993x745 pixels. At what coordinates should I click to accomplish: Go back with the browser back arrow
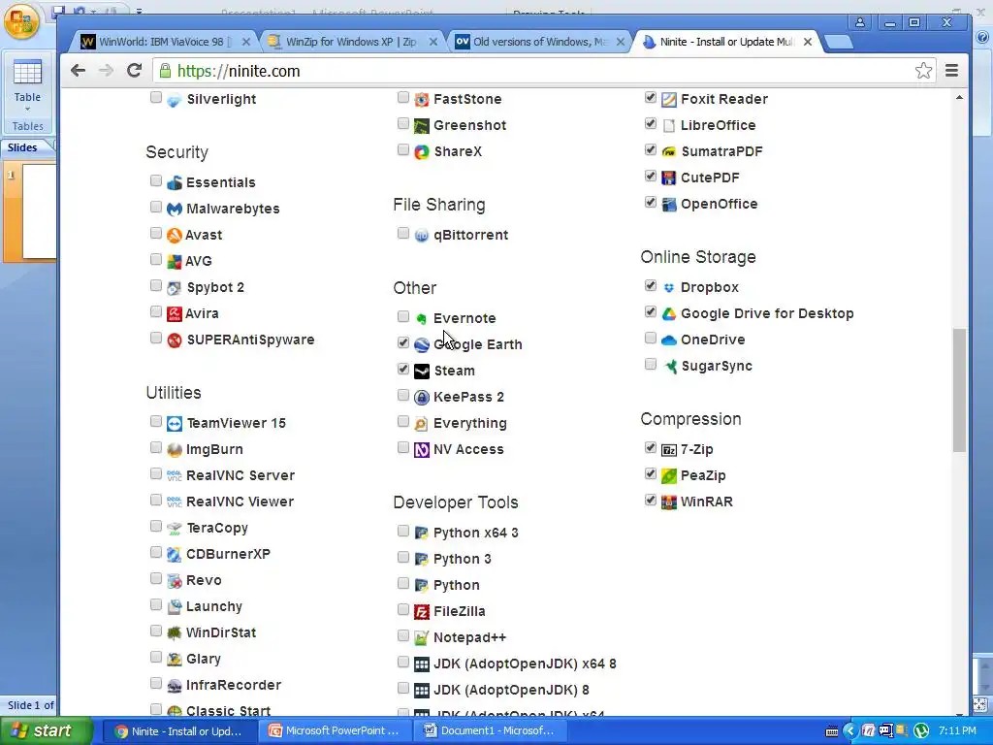(x=78, y=70)
